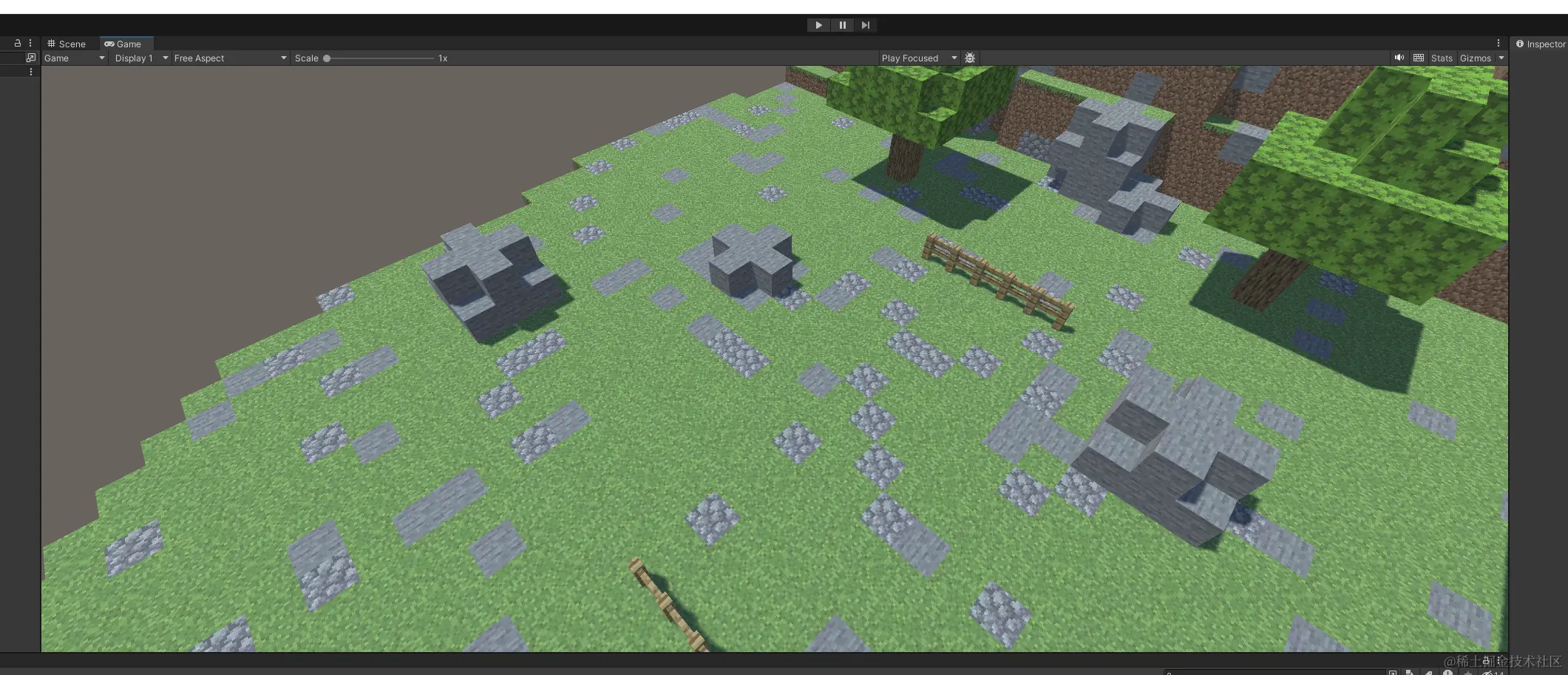
Task: Open the Play Focused dropdown
Action: pyautogui.click(x=919, y=58)
